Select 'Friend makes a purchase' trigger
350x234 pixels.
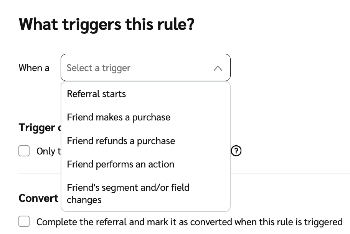click(x=119, y=117)
